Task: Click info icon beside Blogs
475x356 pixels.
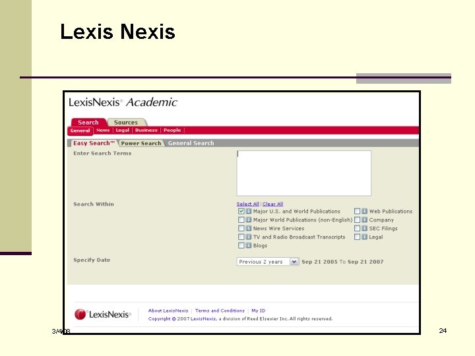Action: point(249,245)
